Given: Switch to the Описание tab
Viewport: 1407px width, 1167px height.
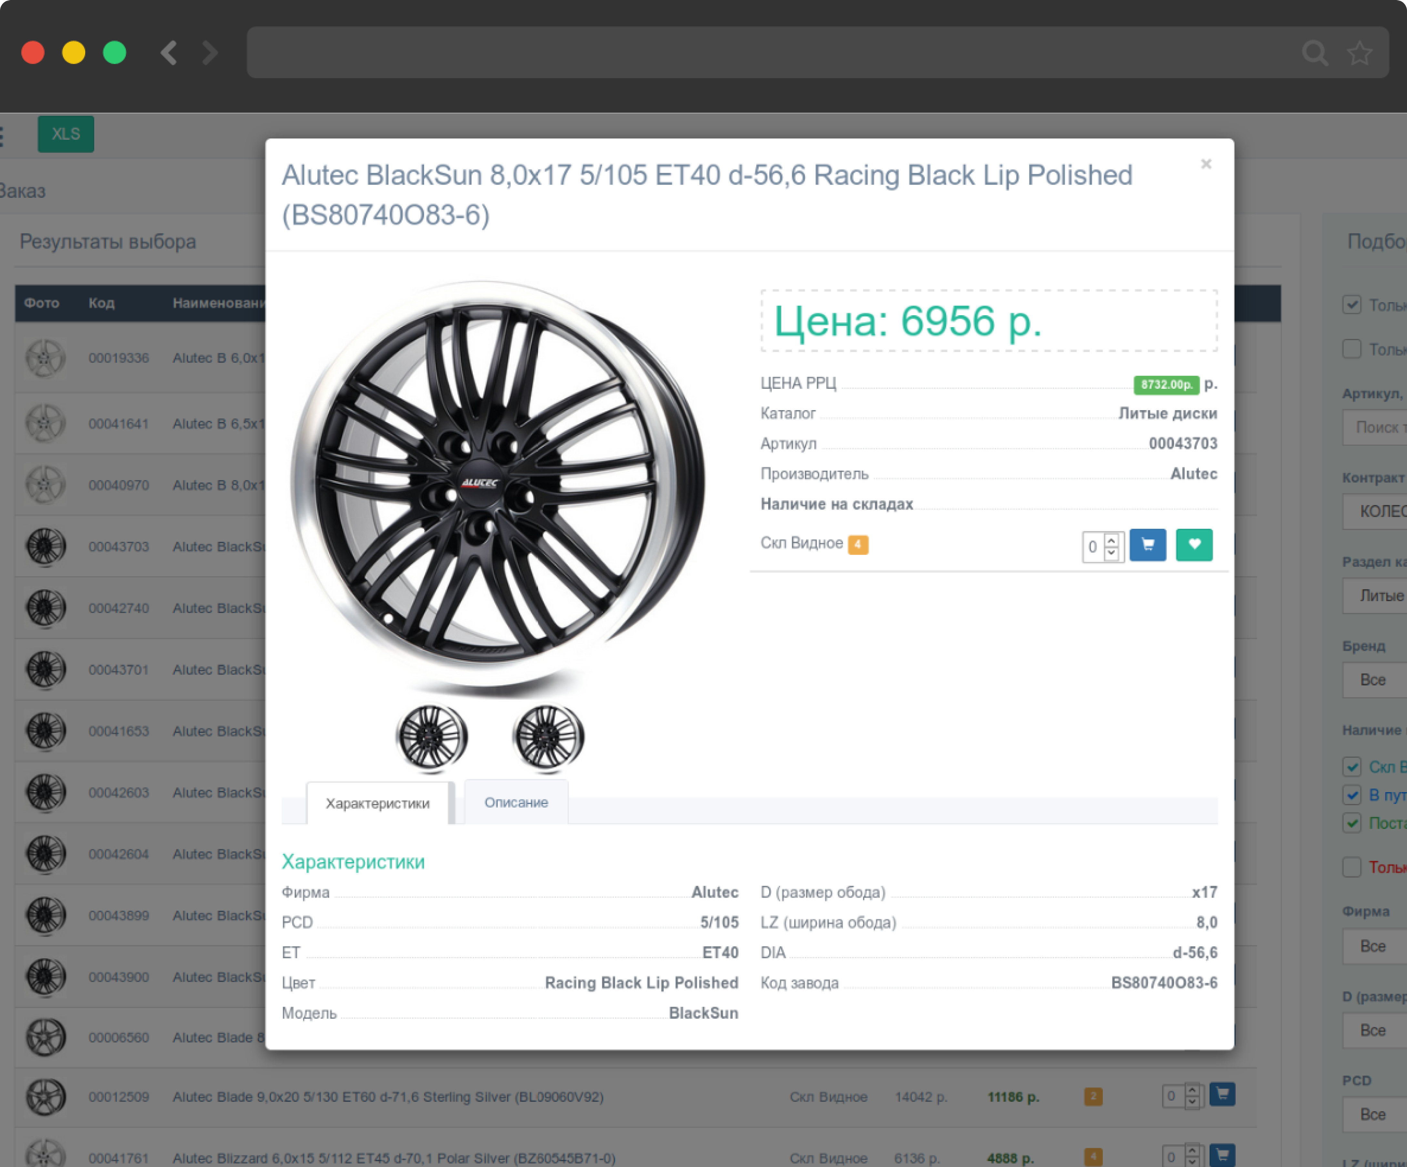Looking at the screenshot, I should click(x=516, y=802).
